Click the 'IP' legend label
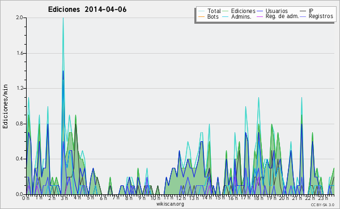The height and width of the screenshot is (209, 340). coord(311,11)
